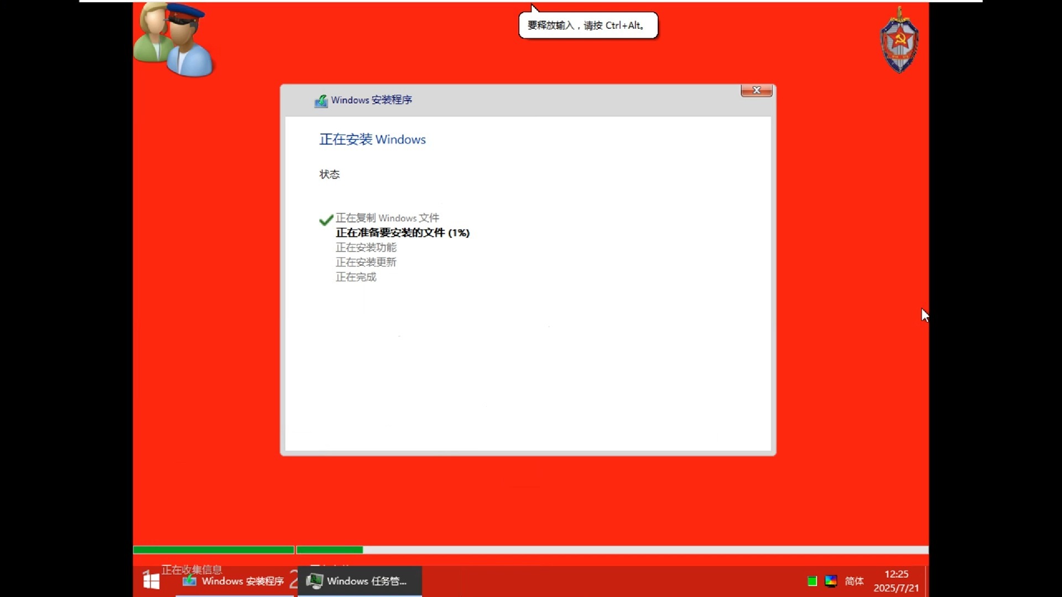Viewport: 1062px width, 597px height.
Task: Click the Windows 安装程序 title bar text
Action: 372,100
